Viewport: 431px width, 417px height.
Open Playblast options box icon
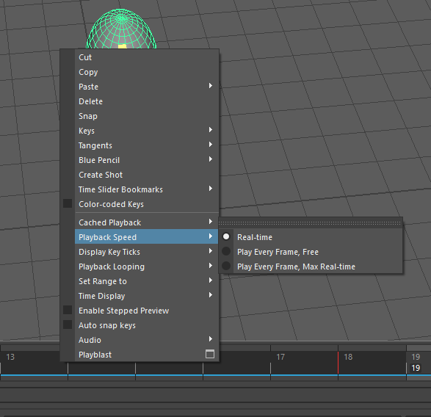pyautogui.click(x=210, y=354)
